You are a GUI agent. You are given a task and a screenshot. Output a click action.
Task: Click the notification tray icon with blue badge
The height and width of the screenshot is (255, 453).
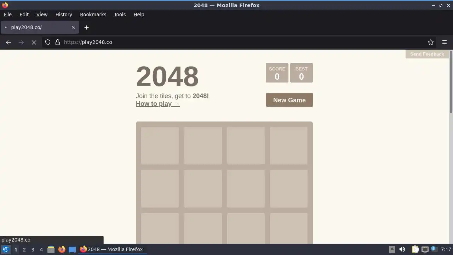pyautogui.click(x=434, y=249)
